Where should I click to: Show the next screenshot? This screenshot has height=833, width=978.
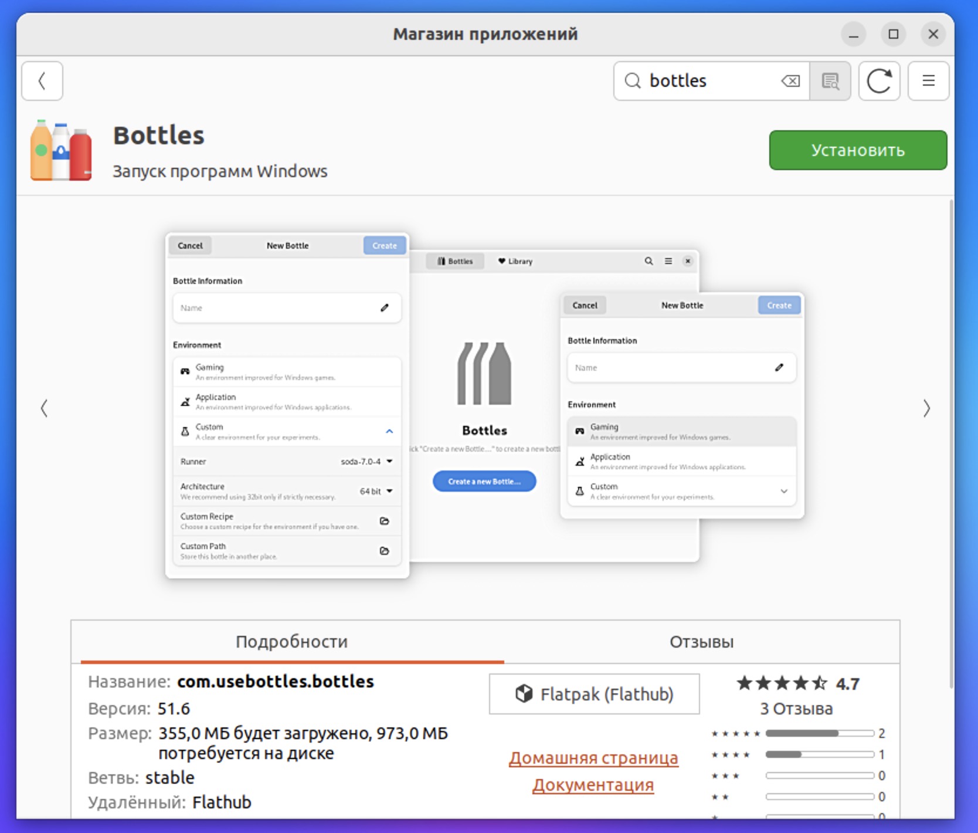click(926, 408)
